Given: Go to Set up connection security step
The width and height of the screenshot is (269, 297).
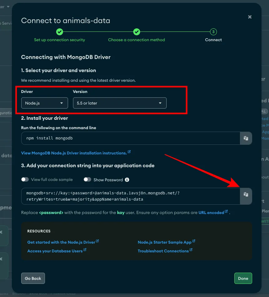Looking at the screenshot, I should 60,36.
